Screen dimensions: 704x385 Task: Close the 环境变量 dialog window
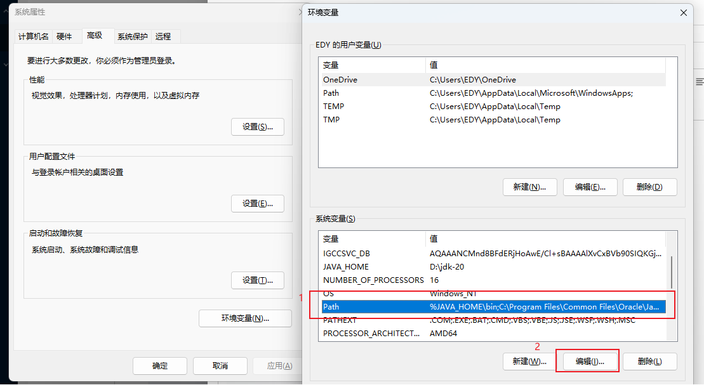[684, 13]
